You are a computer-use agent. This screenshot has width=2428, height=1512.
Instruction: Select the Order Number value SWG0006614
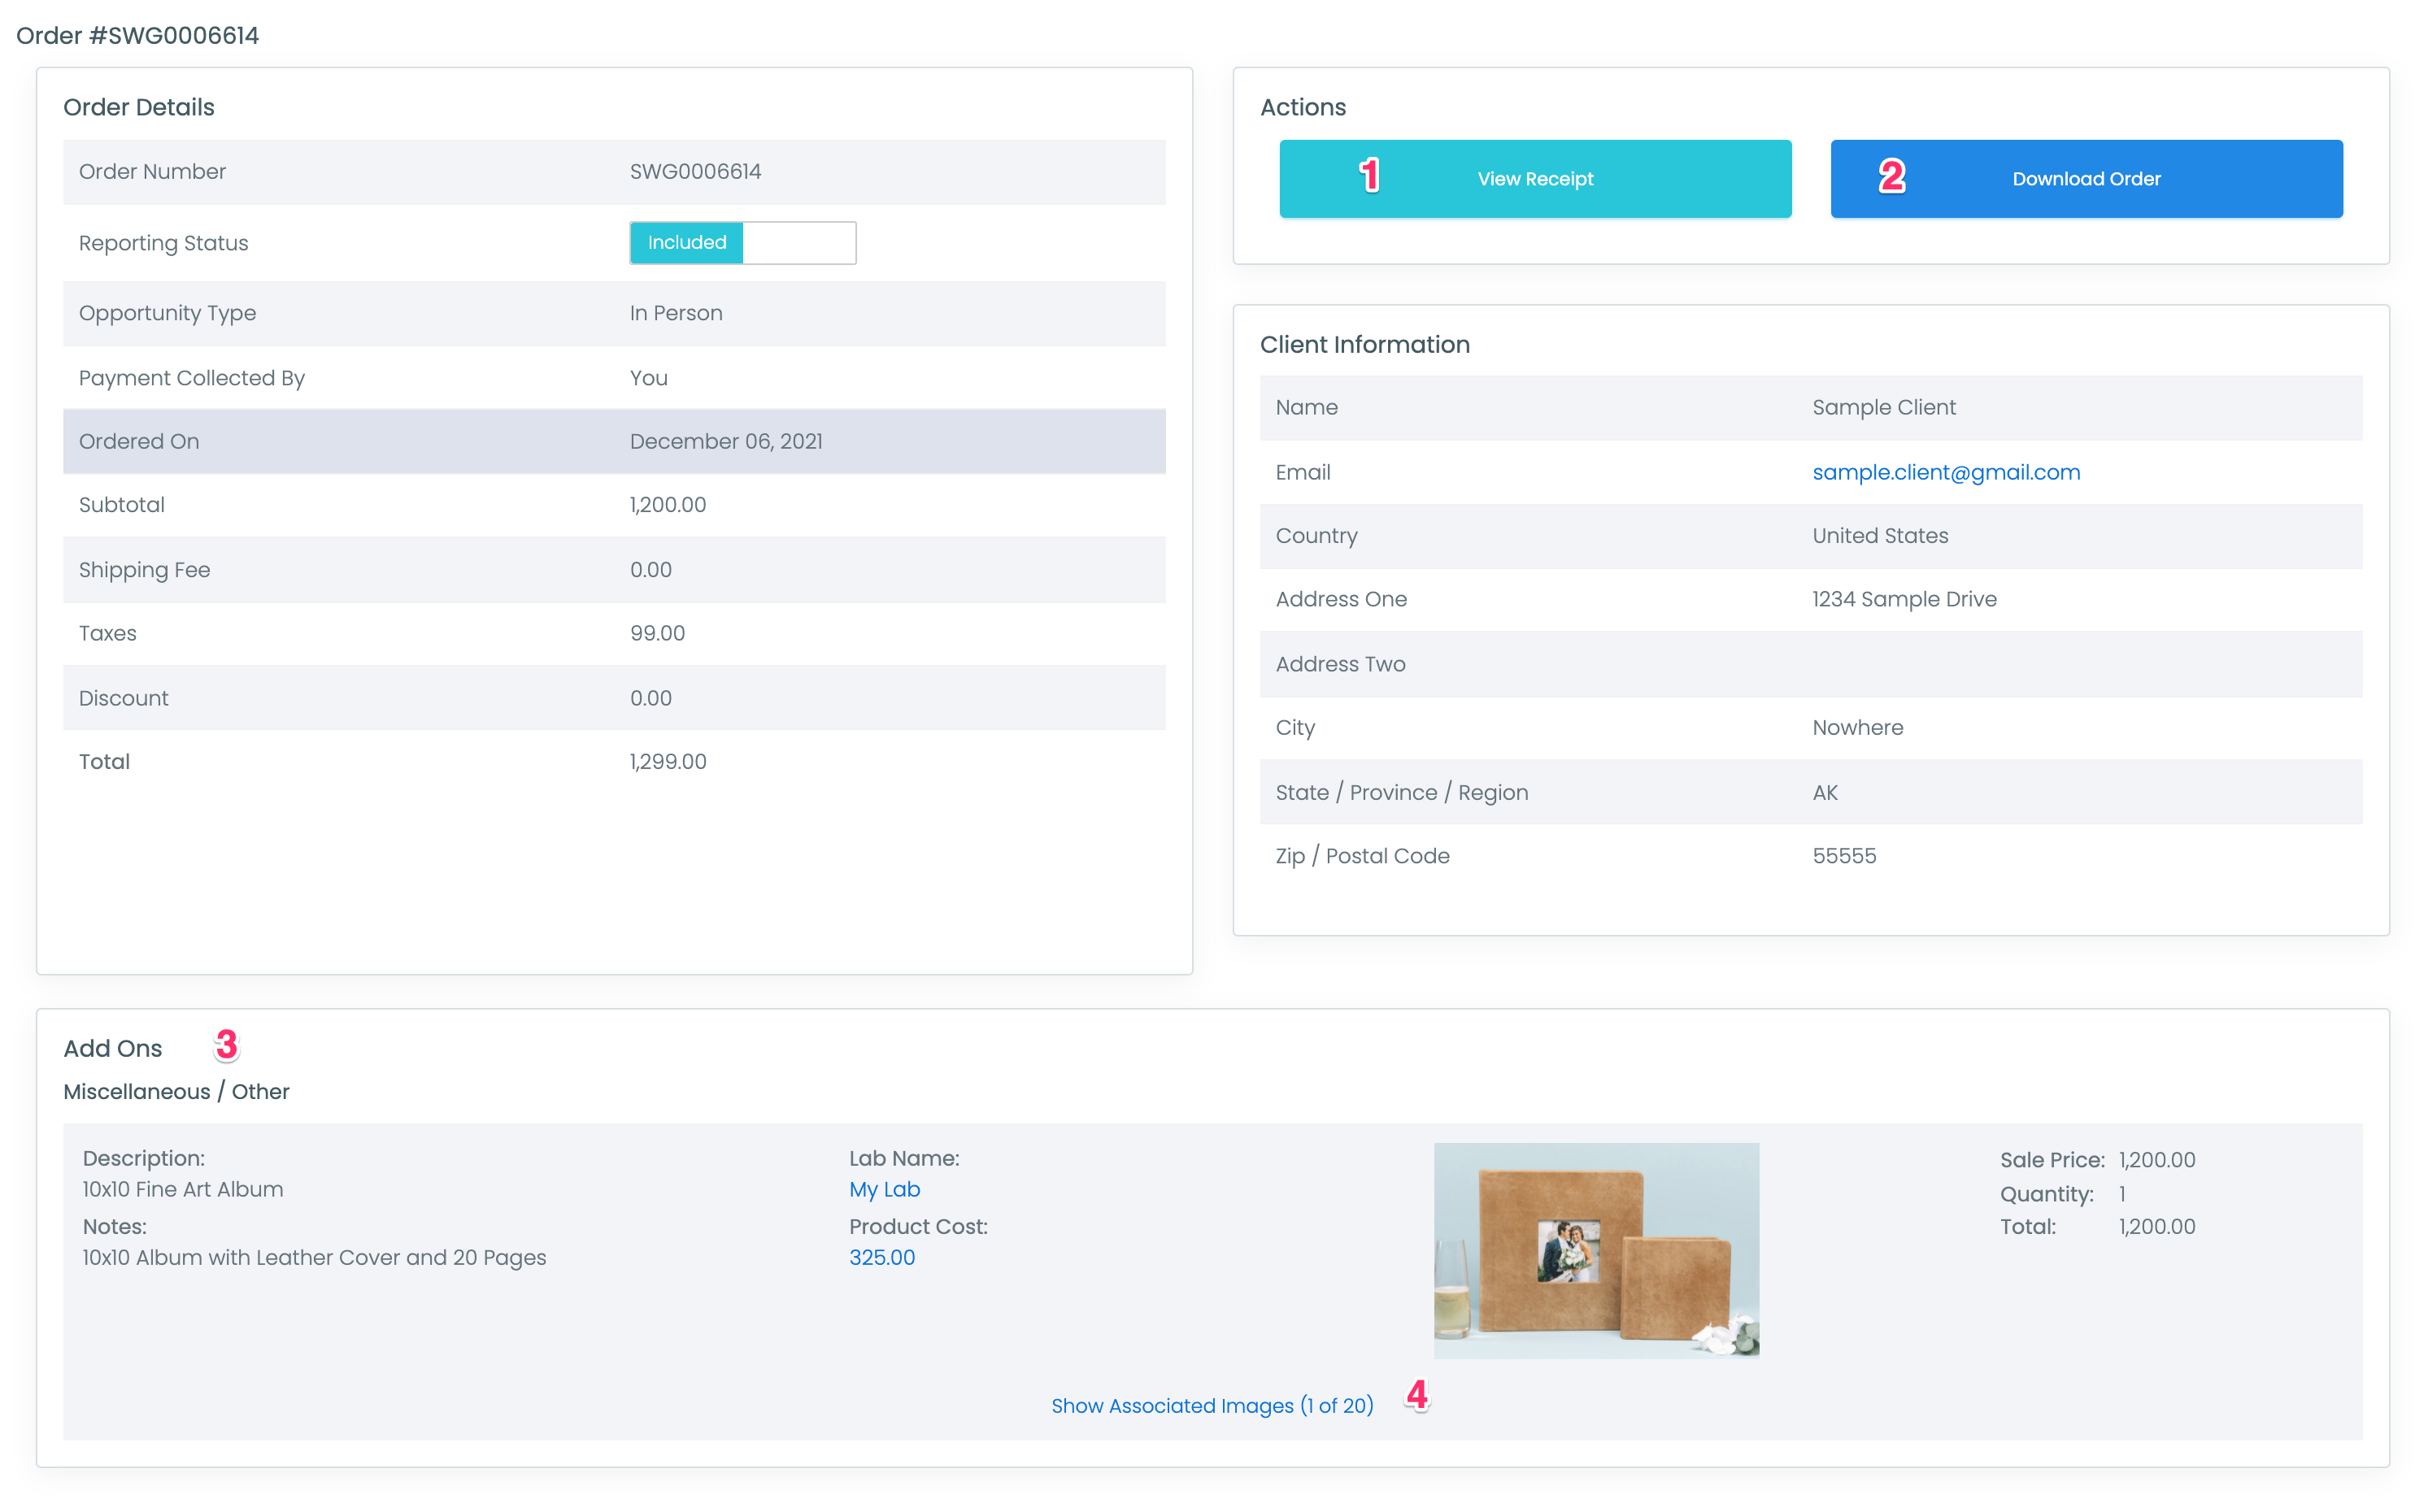695,172
